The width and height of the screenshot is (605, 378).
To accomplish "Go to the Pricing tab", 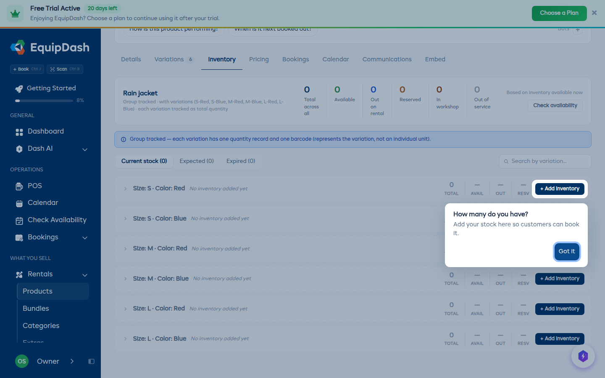I will (259, 59).
